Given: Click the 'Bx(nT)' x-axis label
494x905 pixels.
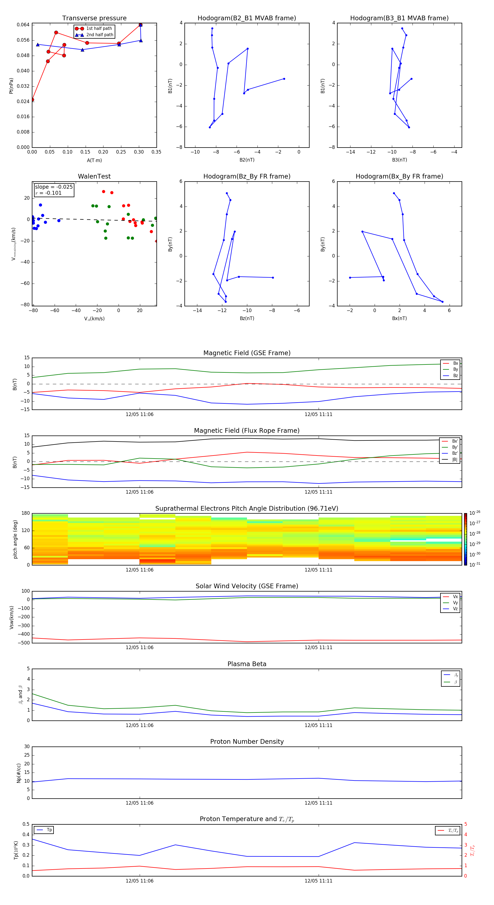Looking at the screenshot, I should click(x=399, y=318).
